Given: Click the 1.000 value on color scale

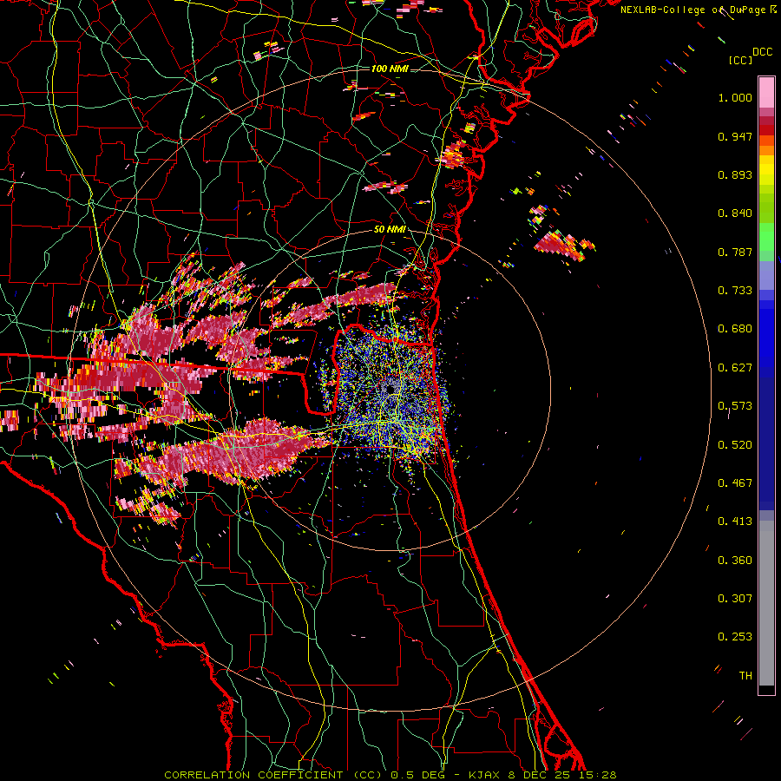Looking at the screenshot, I should 735,97.
